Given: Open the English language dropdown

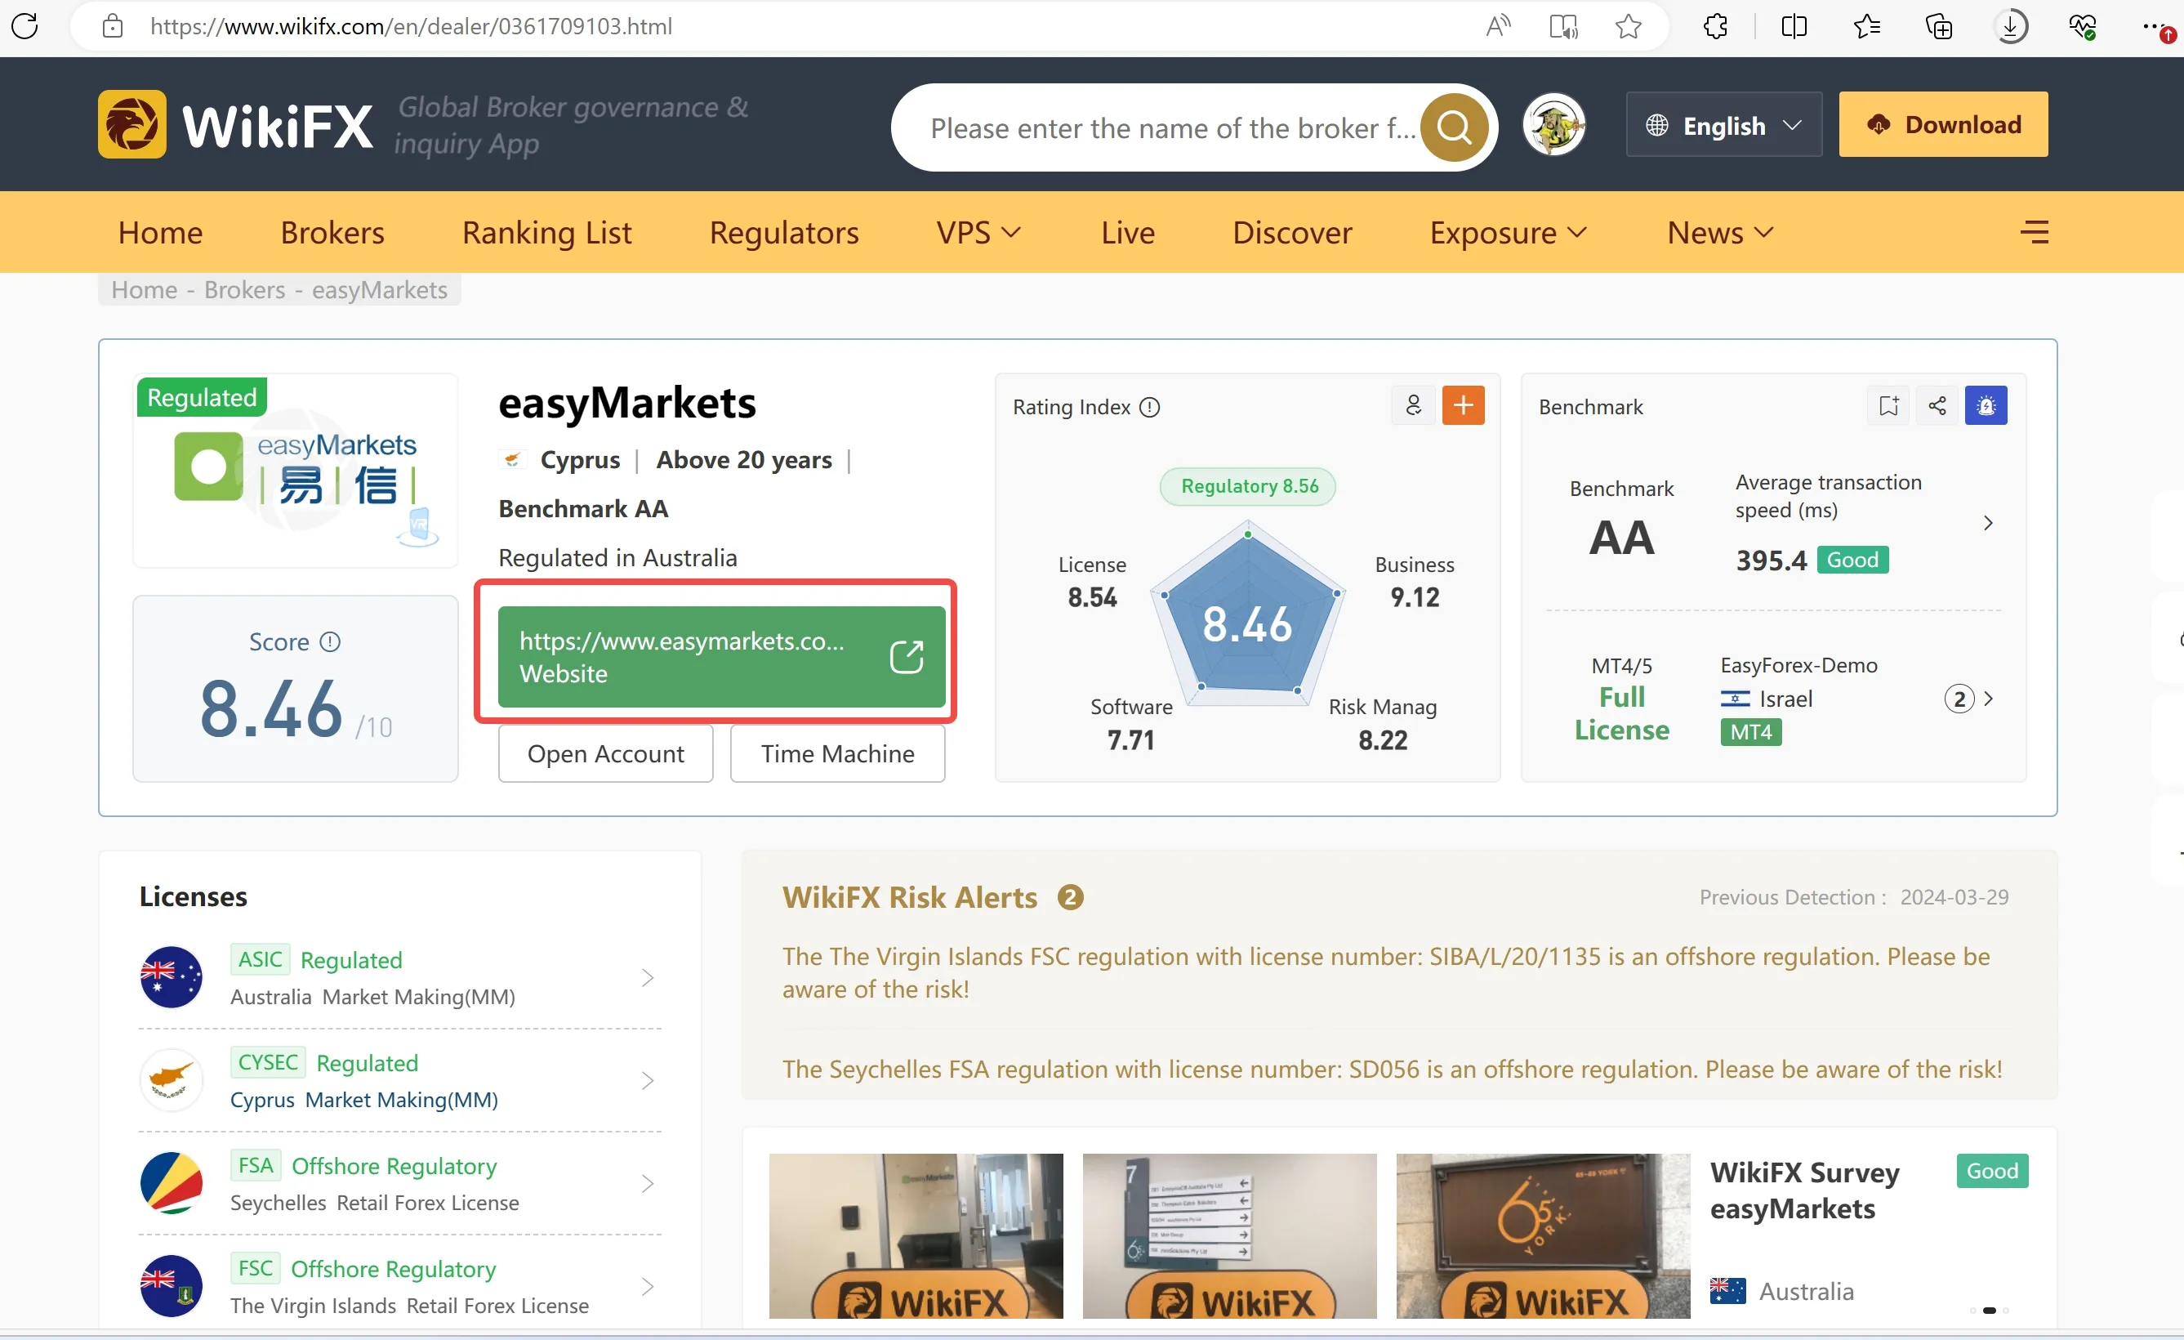Looking at the screenshot, I should pos(1724,124).
